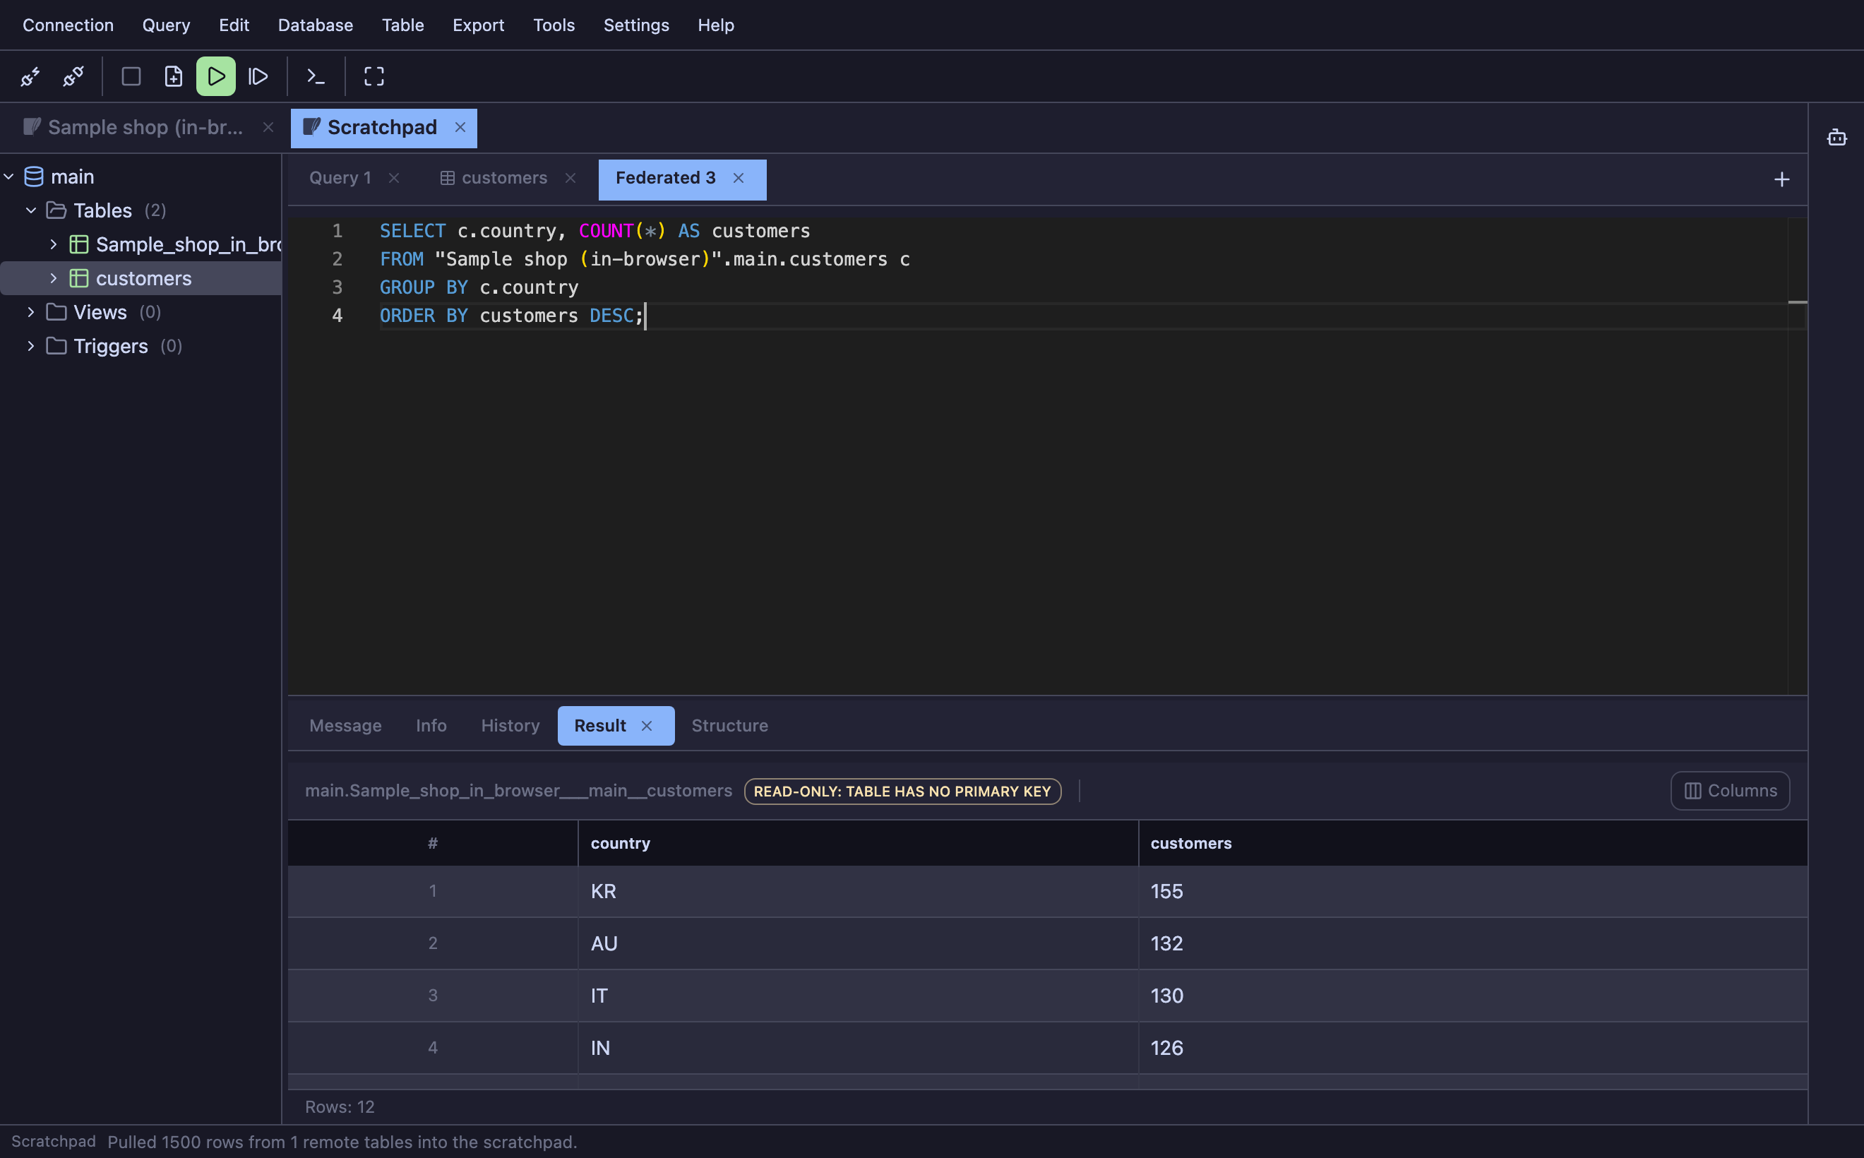The image size is (1864, 1158).
Task: Open the Info tab
Action: pyautogui.click(x=431, y=726)
